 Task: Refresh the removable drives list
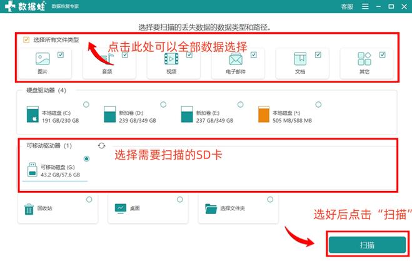[102, 145]
